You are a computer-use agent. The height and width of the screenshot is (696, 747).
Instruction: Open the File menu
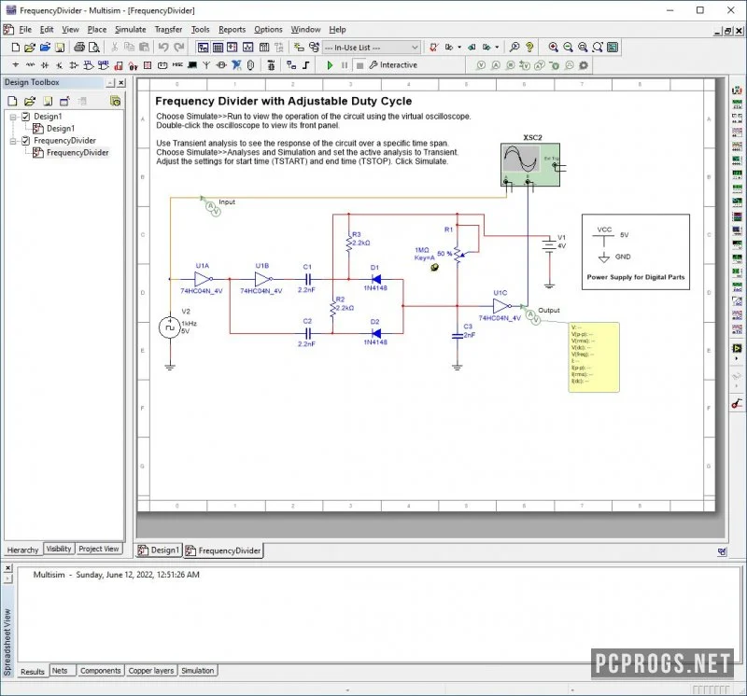coord(25,30)
